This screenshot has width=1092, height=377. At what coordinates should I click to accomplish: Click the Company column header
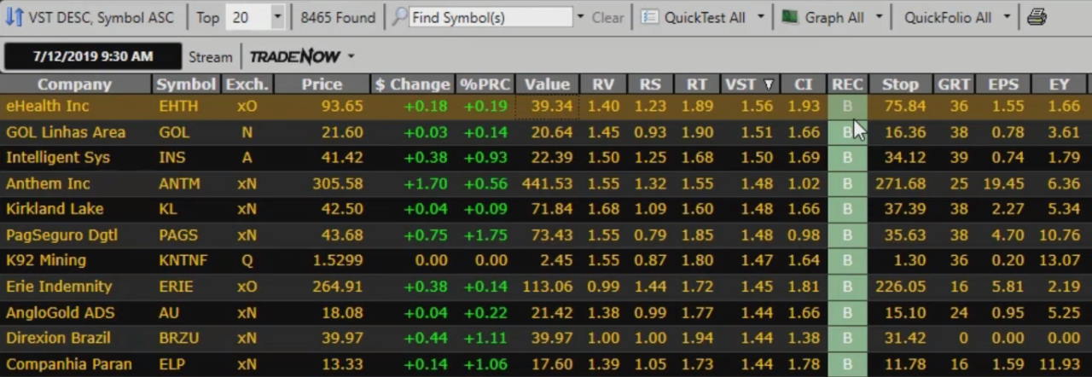(x=75, y=84)
